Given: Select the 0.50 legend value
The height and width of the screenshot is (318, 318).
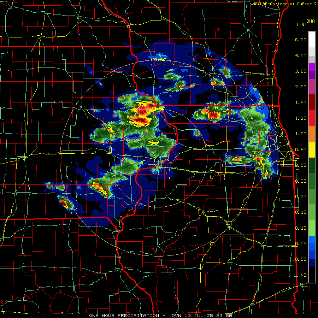Looking at the screenshot, I should coord(301,165).
